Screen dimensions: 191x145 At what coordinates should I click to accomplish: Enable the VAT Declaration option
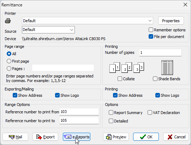150,113
